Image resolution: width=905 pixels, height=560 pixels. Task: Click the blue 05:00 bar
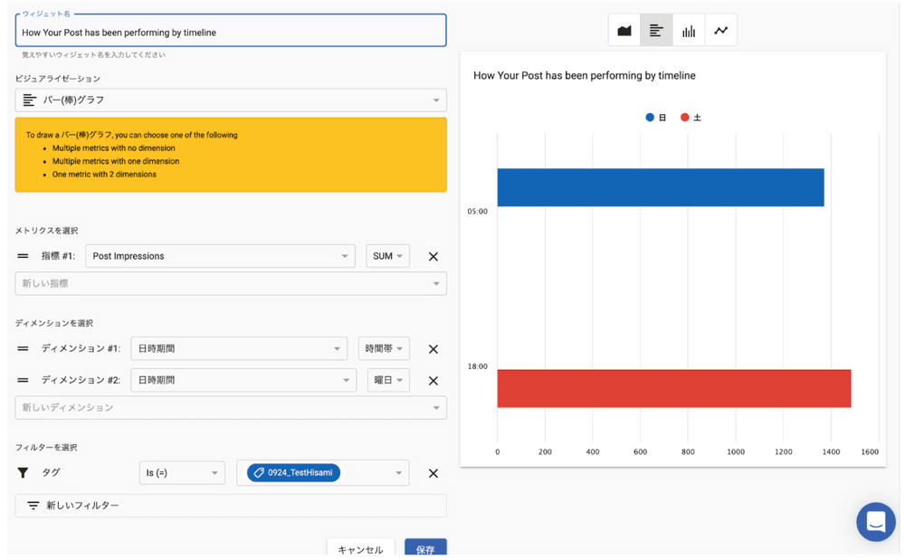coord(660,187)
